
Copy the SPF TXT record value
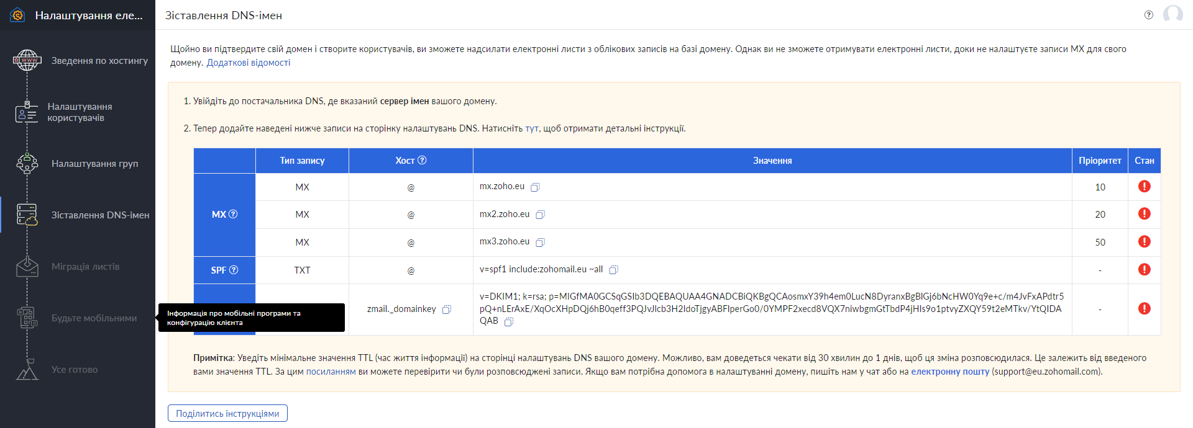[613, 270]
